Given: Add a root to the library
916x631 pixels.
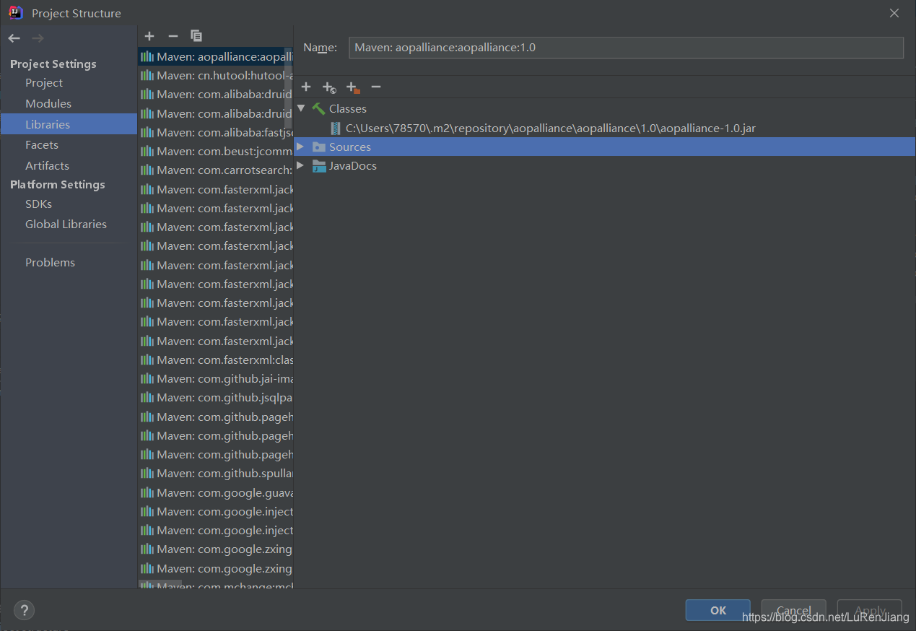Looking at the screenshot, I should point(306,87).
